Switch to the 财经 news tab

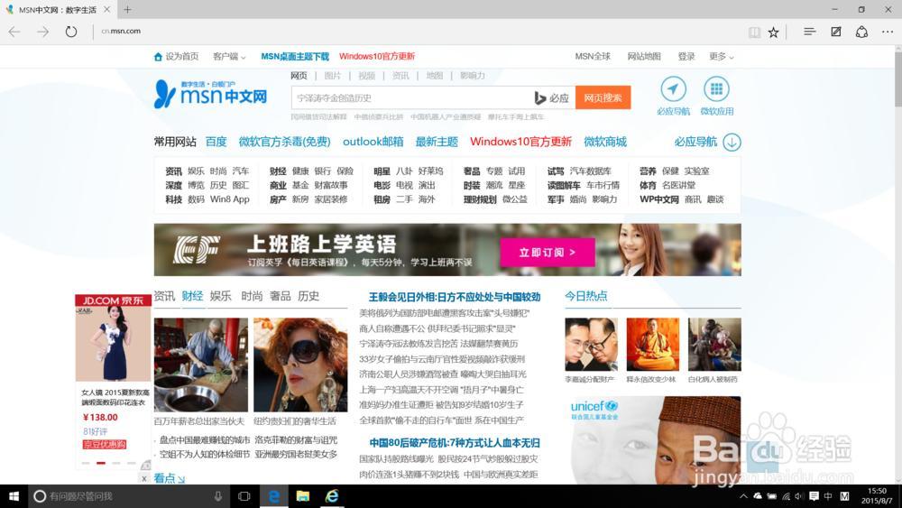coord(192,296)
